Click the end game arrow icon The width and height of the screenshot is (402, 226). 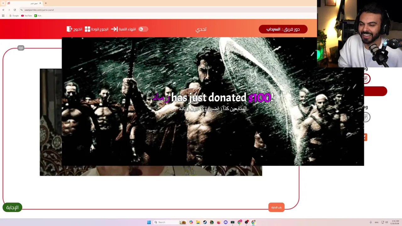(114, 29)
